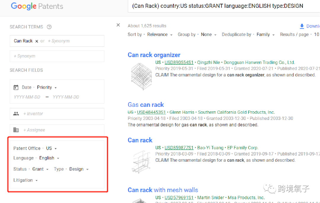Open the Can rack result title
320x203 pixels.
point(140,140)
